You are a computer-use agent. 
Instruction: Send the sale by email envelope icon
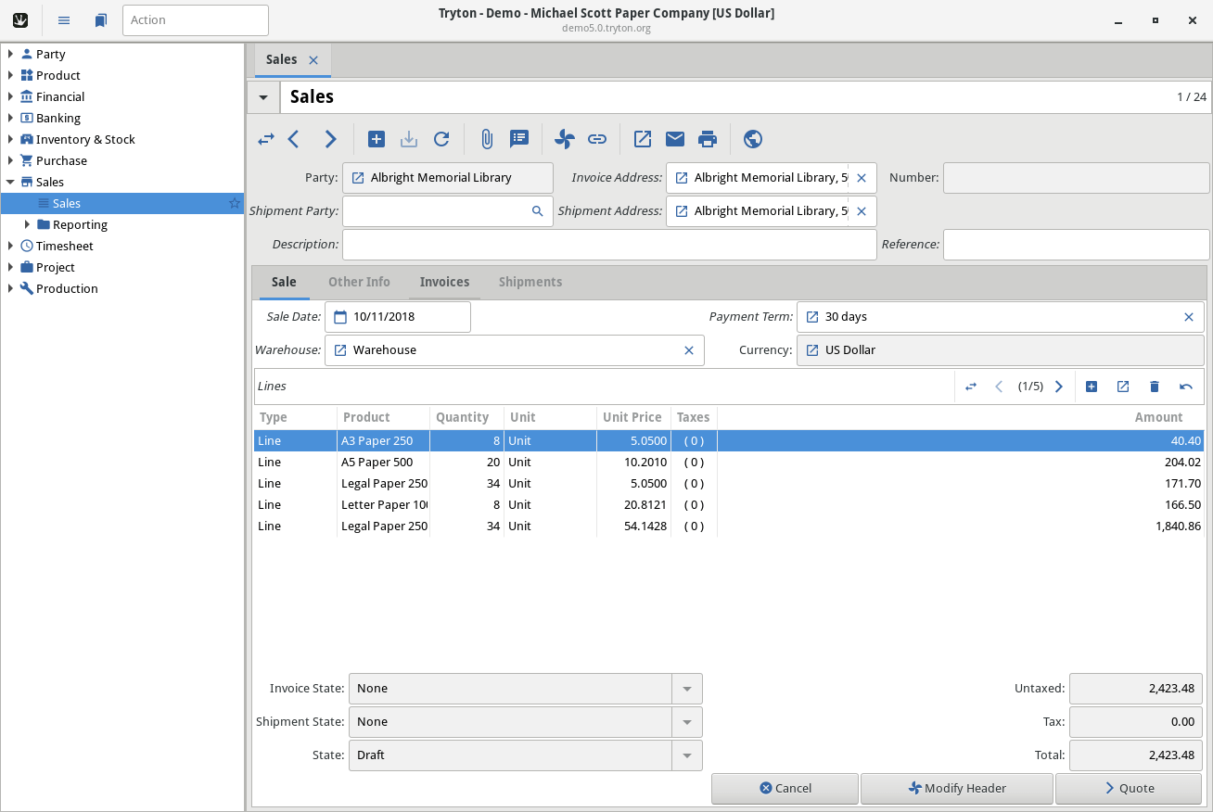(674, 138)
